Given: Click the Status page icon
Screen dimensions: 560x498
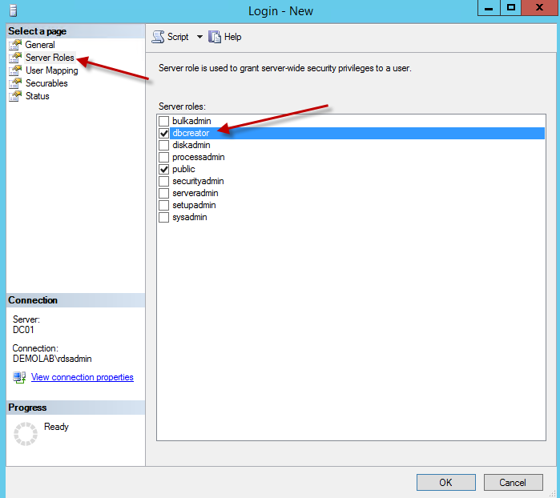Looking at the screenshot, I should [x=14, y=96].
